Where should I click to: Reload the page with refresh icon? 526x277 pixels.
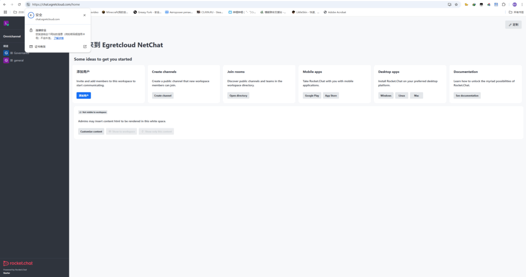click(19, 4)
